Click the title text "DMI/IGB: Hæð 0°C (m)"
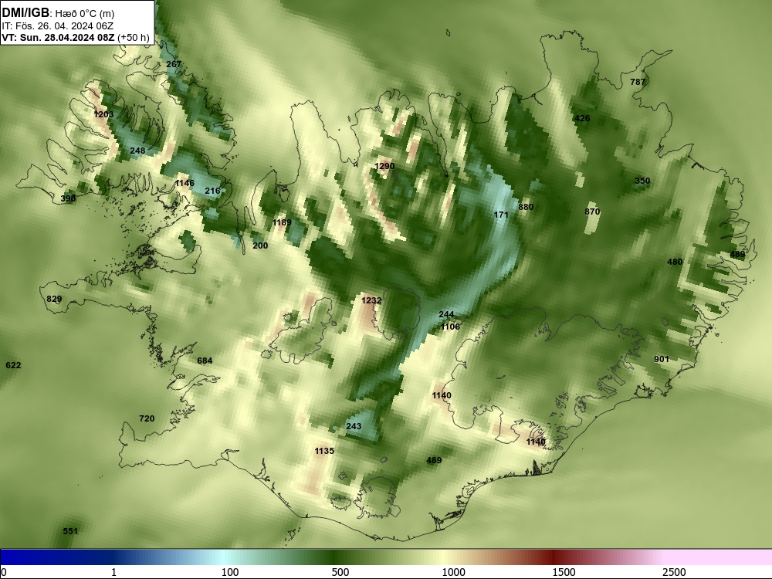Image resolution: width=772 pixels, height=579 pixels. click(x=58, y=13)
